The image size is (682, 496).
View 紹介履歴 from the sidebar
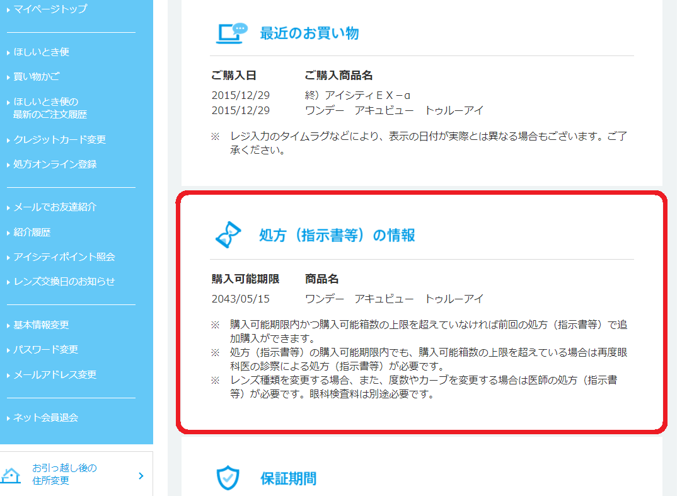pos(32,233)
